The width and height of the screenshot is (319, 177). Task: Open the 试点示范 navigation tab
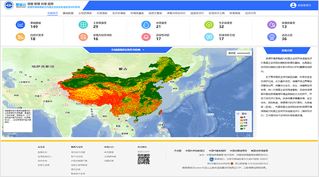[251, 13]
